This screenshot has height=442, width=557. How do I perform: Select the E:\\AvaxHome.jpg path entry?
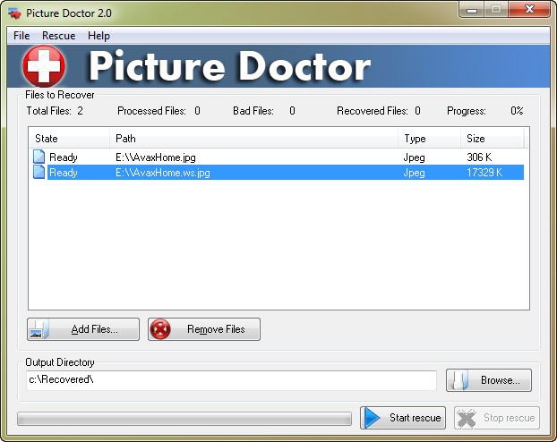pyautogui.click(x=156, y=157)
